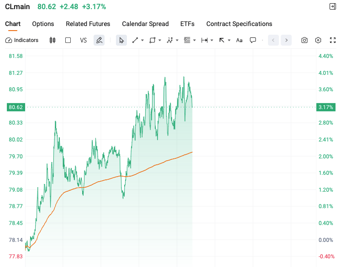Click the 2.41% percent axis label

[x=326, y=140]
